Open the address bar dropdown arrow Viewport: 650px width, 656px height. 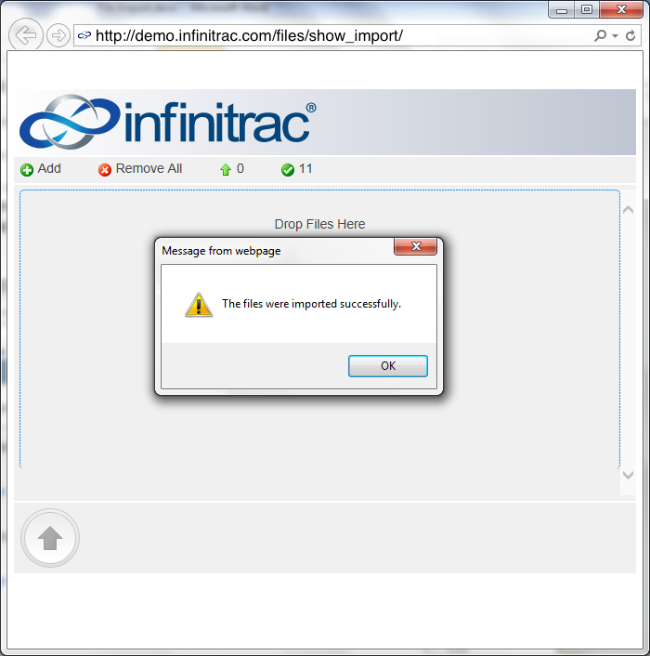[x=615, y=36]
